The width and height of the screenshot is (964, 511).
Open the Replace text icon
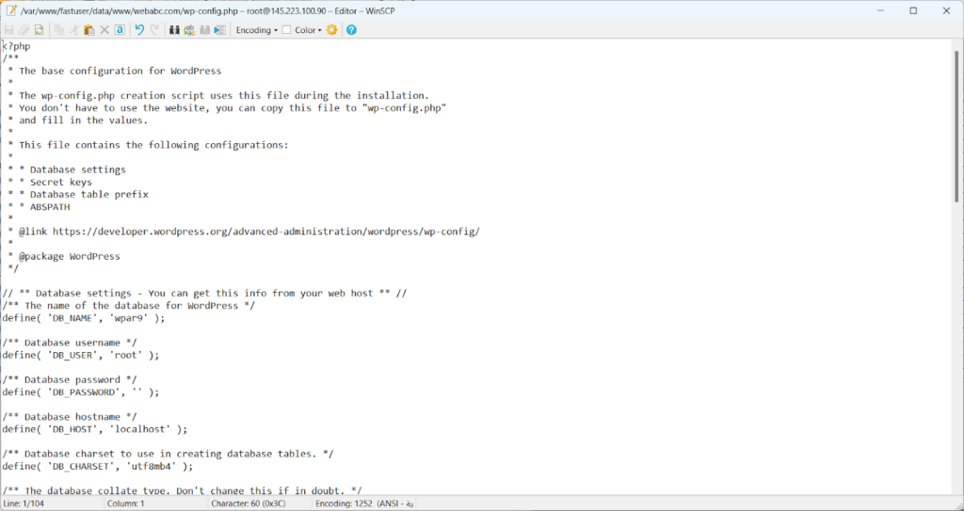(189, 29)
